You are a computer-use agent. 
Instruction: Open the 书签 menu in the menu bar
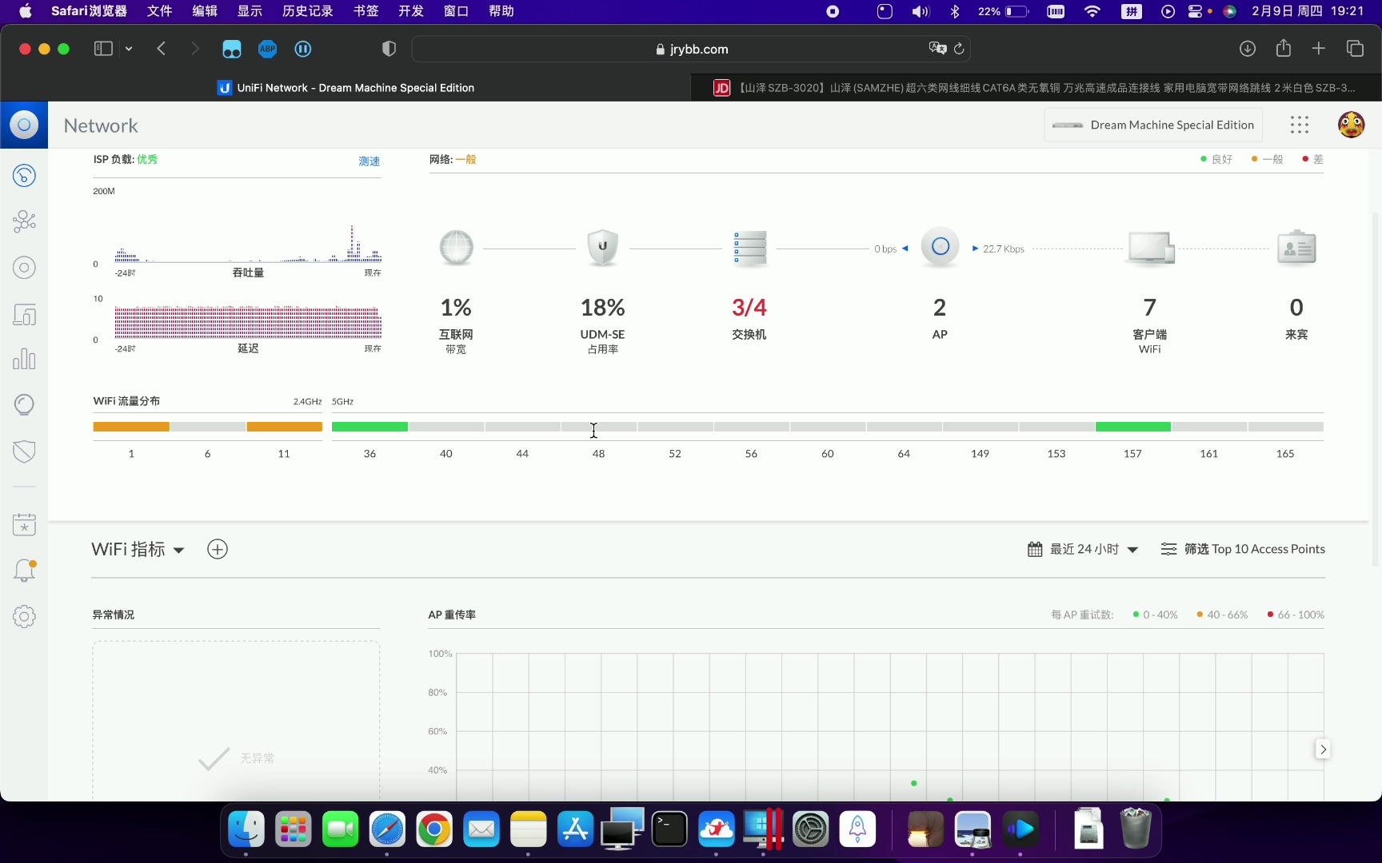click(x=365, y=11)
